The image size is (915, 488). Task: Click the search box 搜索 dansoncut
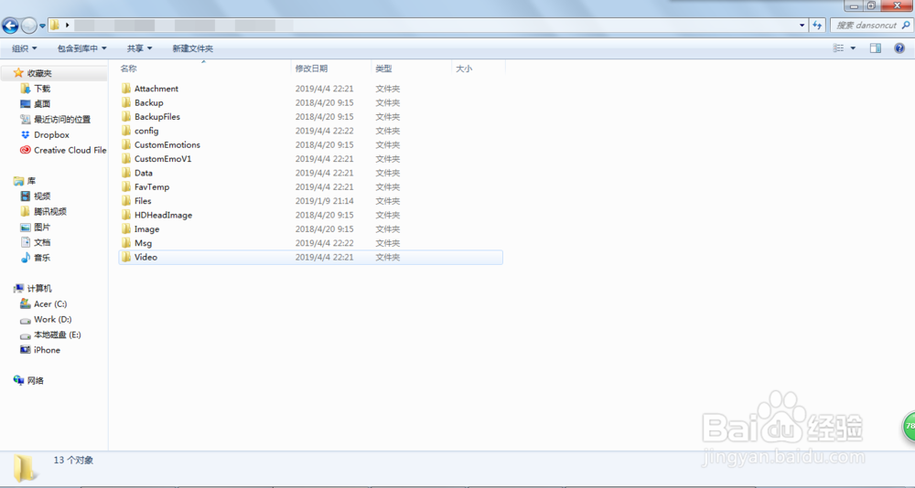pyautogui.click(x=866, y=25)
